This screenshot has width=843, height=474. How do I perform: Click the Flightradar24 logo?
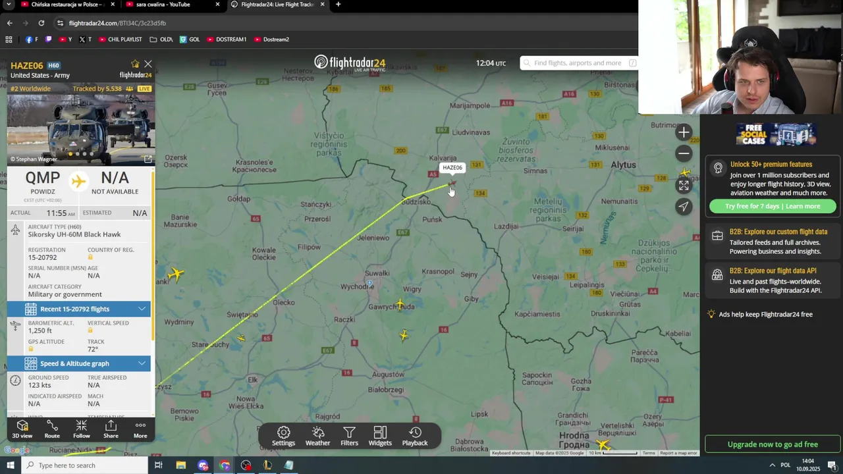point(350,63)
